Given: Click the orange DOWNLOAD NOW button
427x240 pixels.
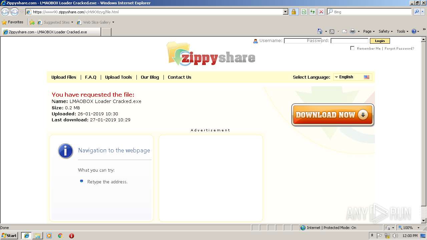Looking at the screenshot, I should tap(333, 115).
